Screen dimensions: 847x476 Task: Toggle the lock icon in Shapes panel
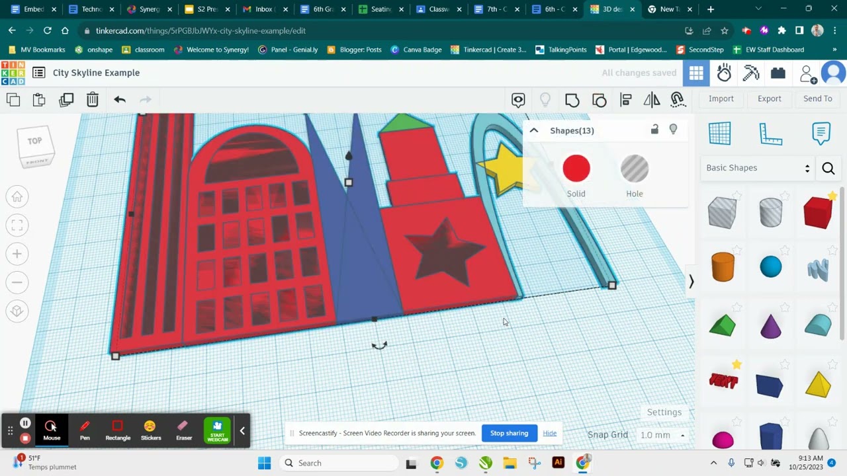click(x=654, y=130)
